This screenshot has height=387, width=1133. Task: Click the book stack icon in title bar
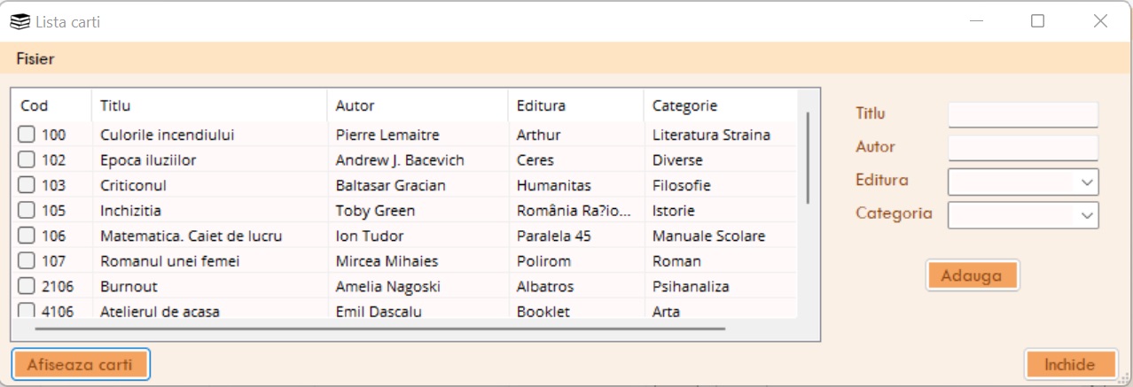(x=20, y=22)
